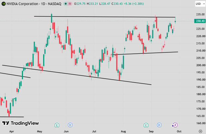Click the 165.00 price axis label
206x134 pixels.
tap(200, 116)
